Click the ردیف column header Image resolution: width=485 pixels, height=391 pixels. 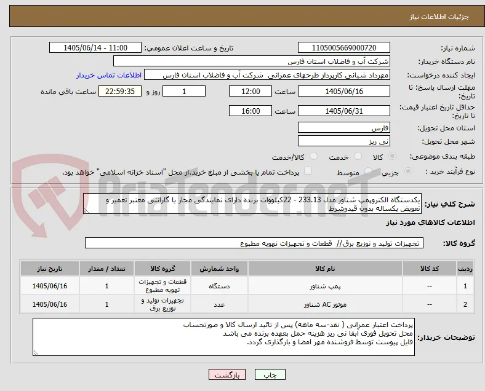[x=465, y=269]
